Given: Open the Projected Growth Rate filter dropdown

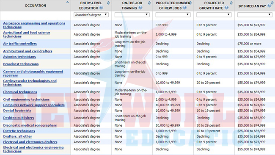Looking at the screenshot, I should 214,15.
